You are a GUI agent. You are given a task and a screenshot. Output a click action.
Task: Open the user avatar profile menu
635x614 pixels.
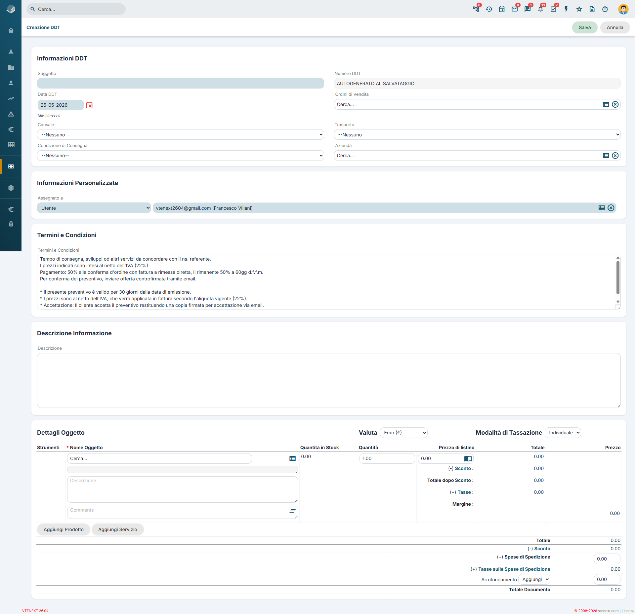(623, 9)
